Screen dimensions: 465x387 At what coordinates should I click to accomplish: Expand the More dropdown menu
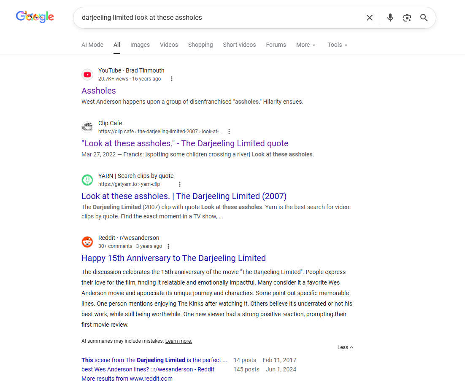305,45
